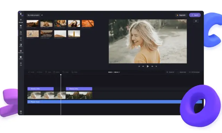Open the Overlay panel in the sidebar
The height and width of the screenshot is (133, 222).
pyautogui.click(x=21, y=45)
